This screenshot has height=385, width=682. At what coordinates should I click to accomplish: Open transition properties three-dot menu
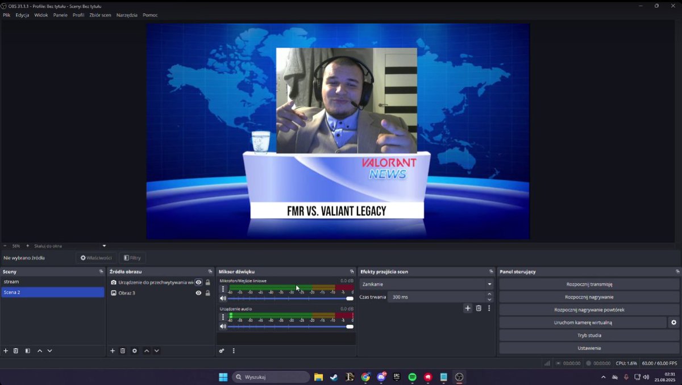[x=489, y=308]
